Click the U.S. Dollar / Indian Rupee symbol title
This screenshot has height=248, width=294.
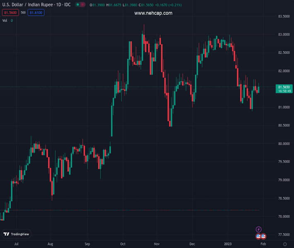(36, 5)
